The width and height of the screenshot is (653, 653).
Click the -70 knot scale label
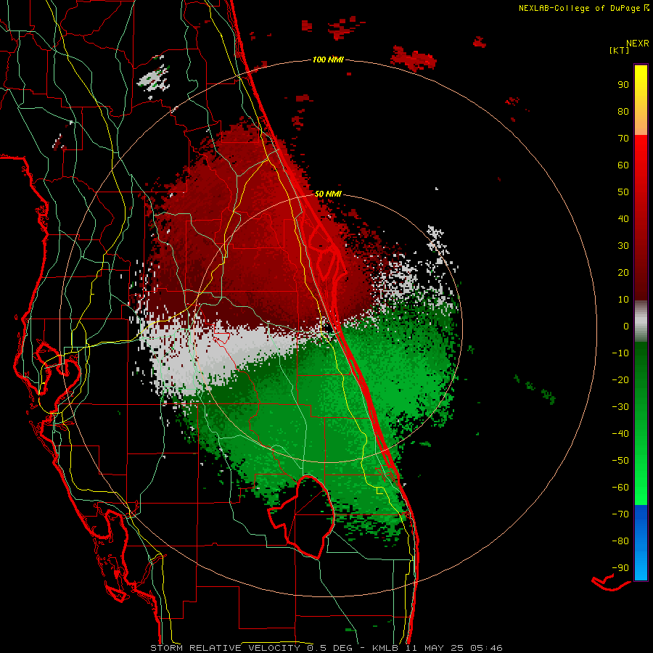pos(620,514)
